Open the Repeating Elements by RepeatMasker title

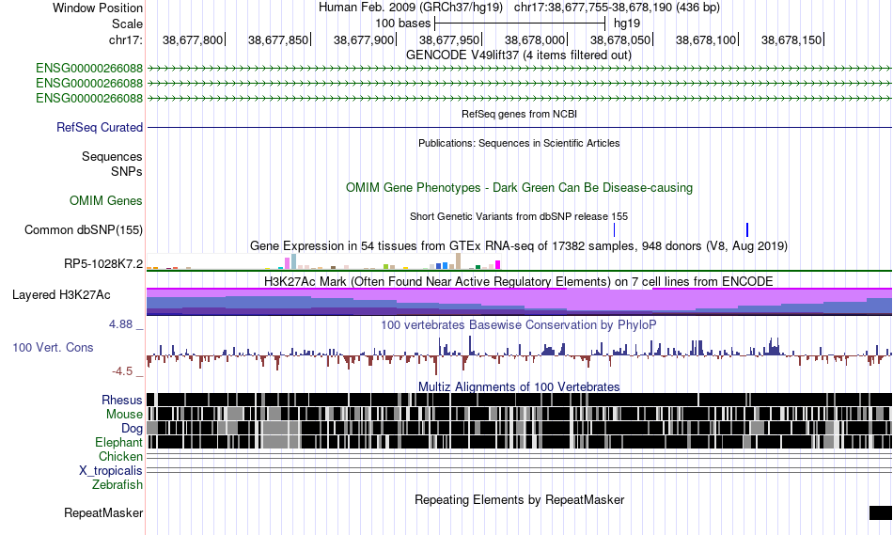[x=519, y=499]
